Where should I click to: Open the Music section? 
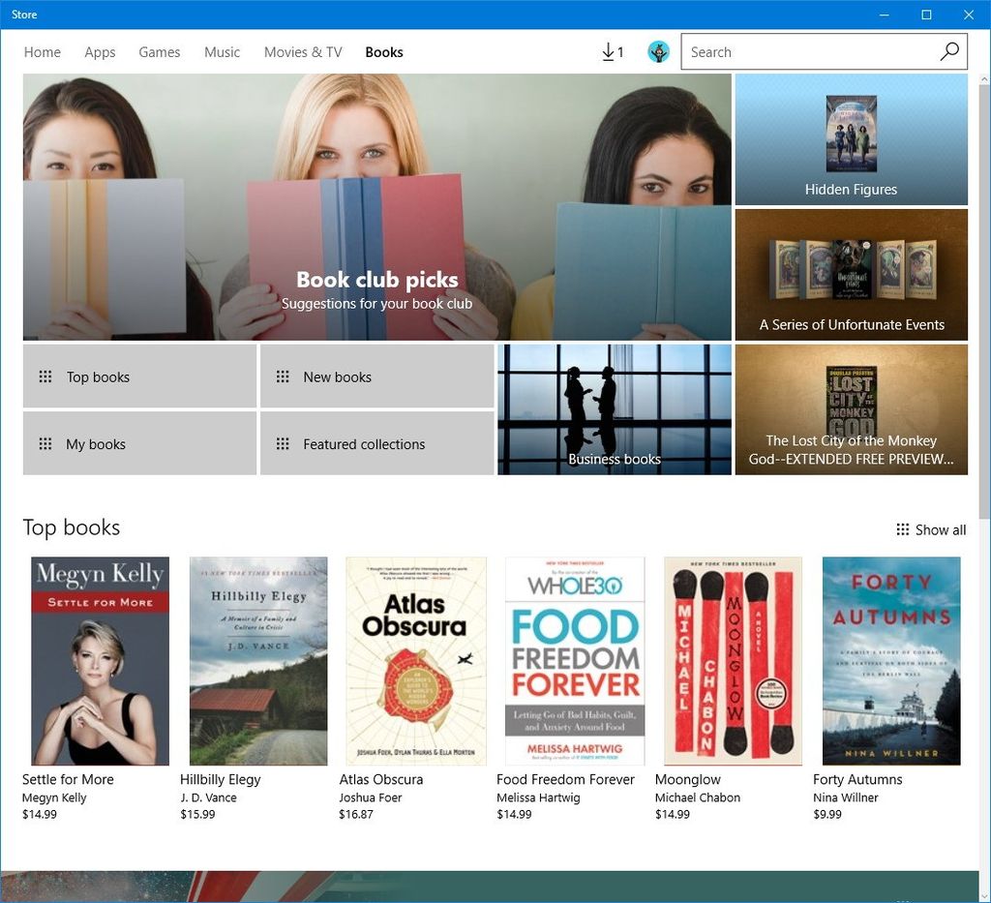(x=222, y=52)
